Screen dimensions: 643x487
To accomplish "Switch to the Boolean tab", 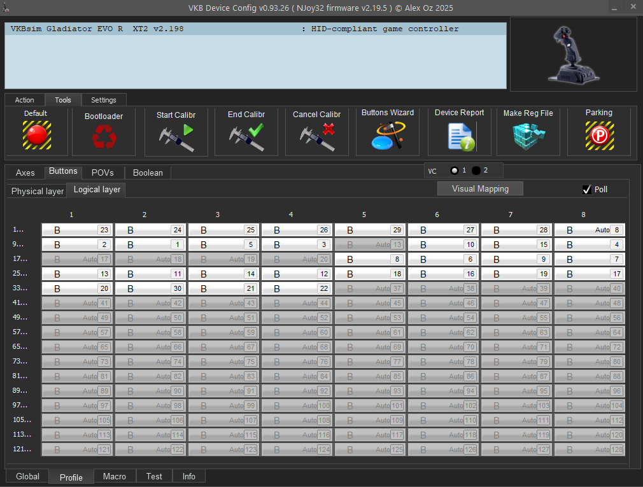I will 148,173.
